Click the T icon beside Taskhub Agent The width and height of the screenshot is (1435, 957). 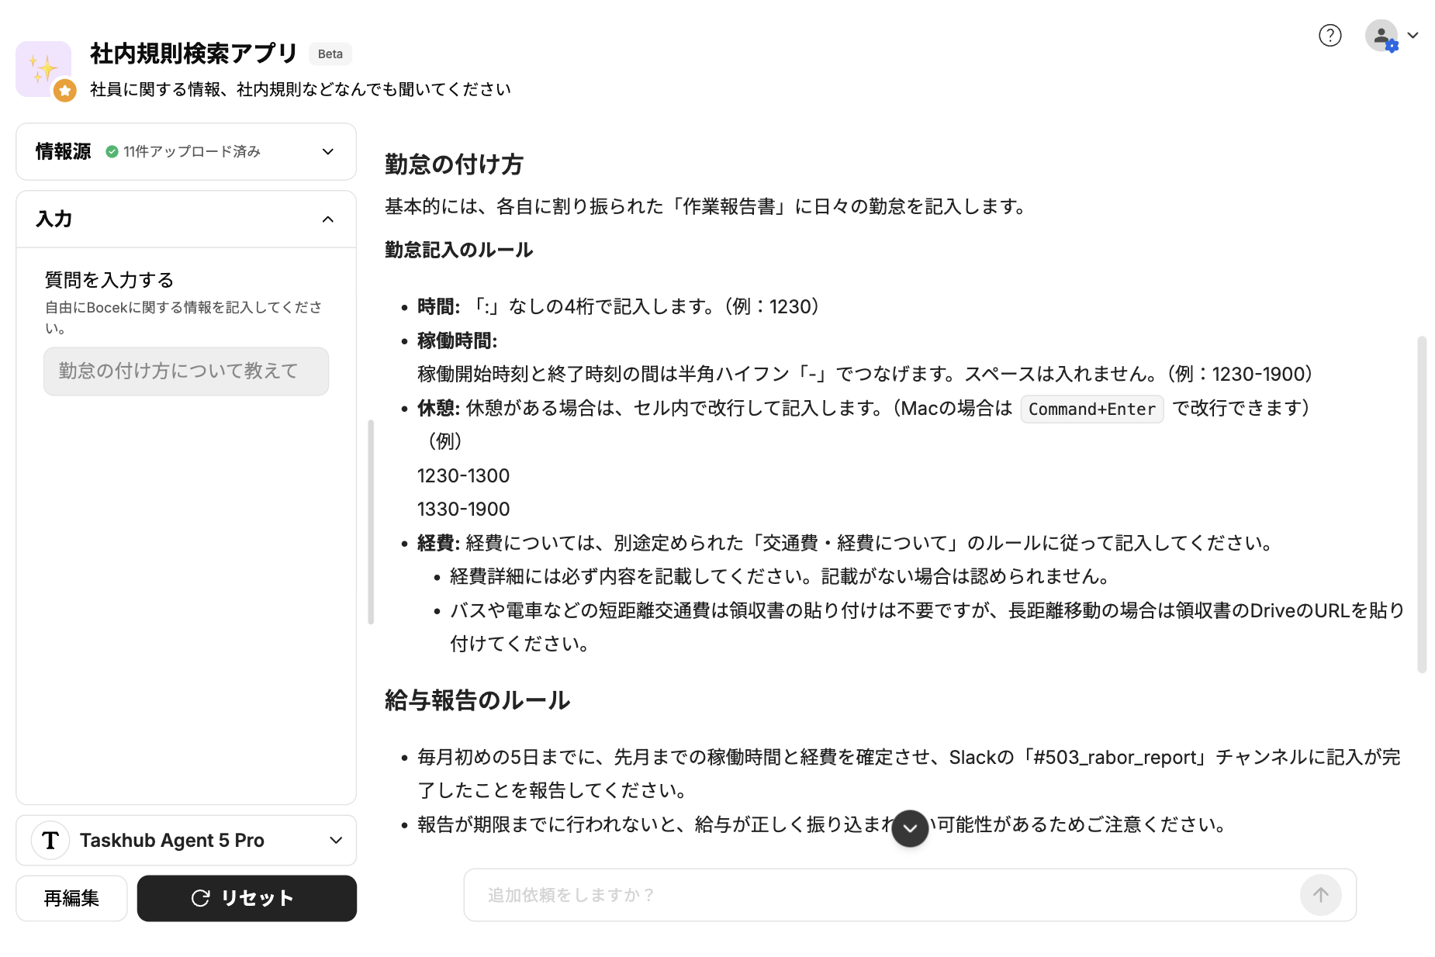pyautogui.click(x=50, y=840)
